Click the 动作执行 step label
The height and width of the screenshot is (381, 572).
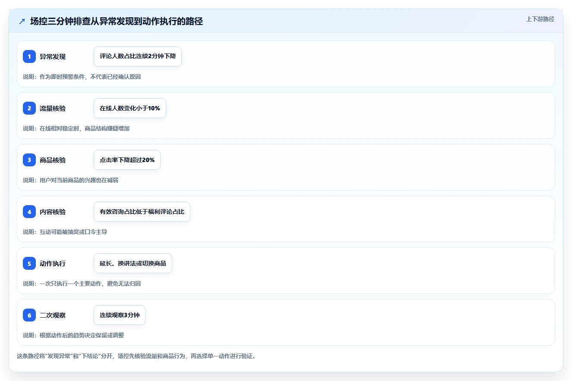(53, 263)
